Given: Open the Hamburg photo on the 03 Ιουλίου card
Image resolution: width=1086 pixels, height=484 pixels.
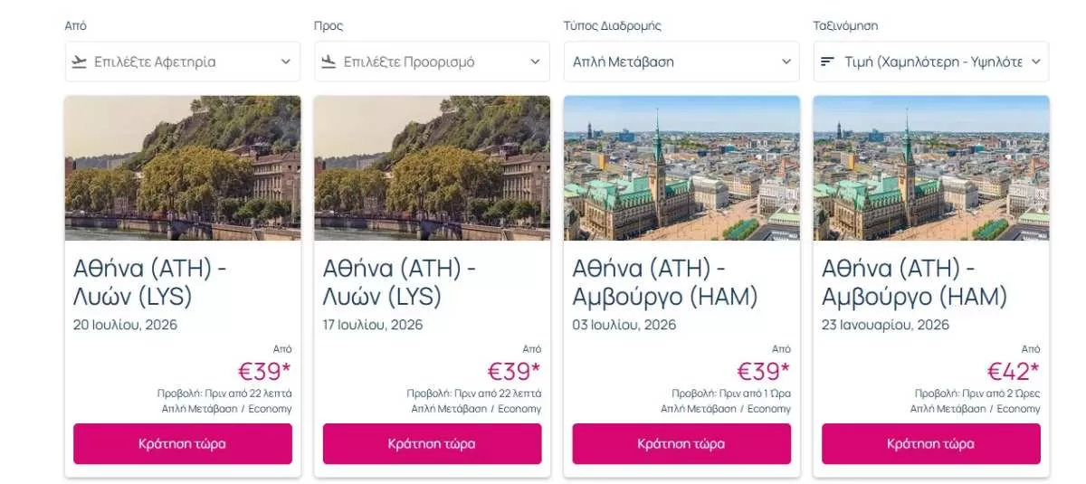Looking at the screenshot, I should click(681, 167).
